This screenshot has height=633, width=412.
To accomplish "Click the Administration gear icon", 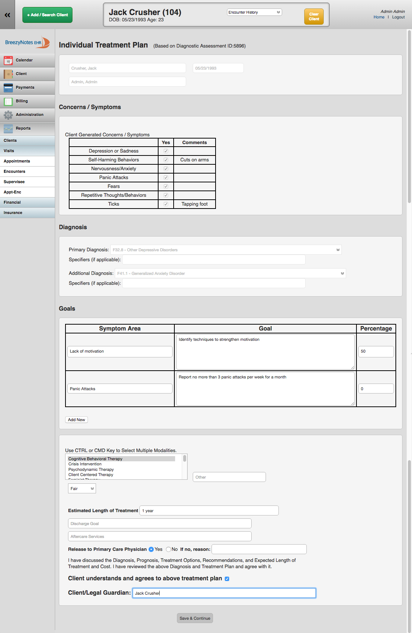I will (8, 115).
